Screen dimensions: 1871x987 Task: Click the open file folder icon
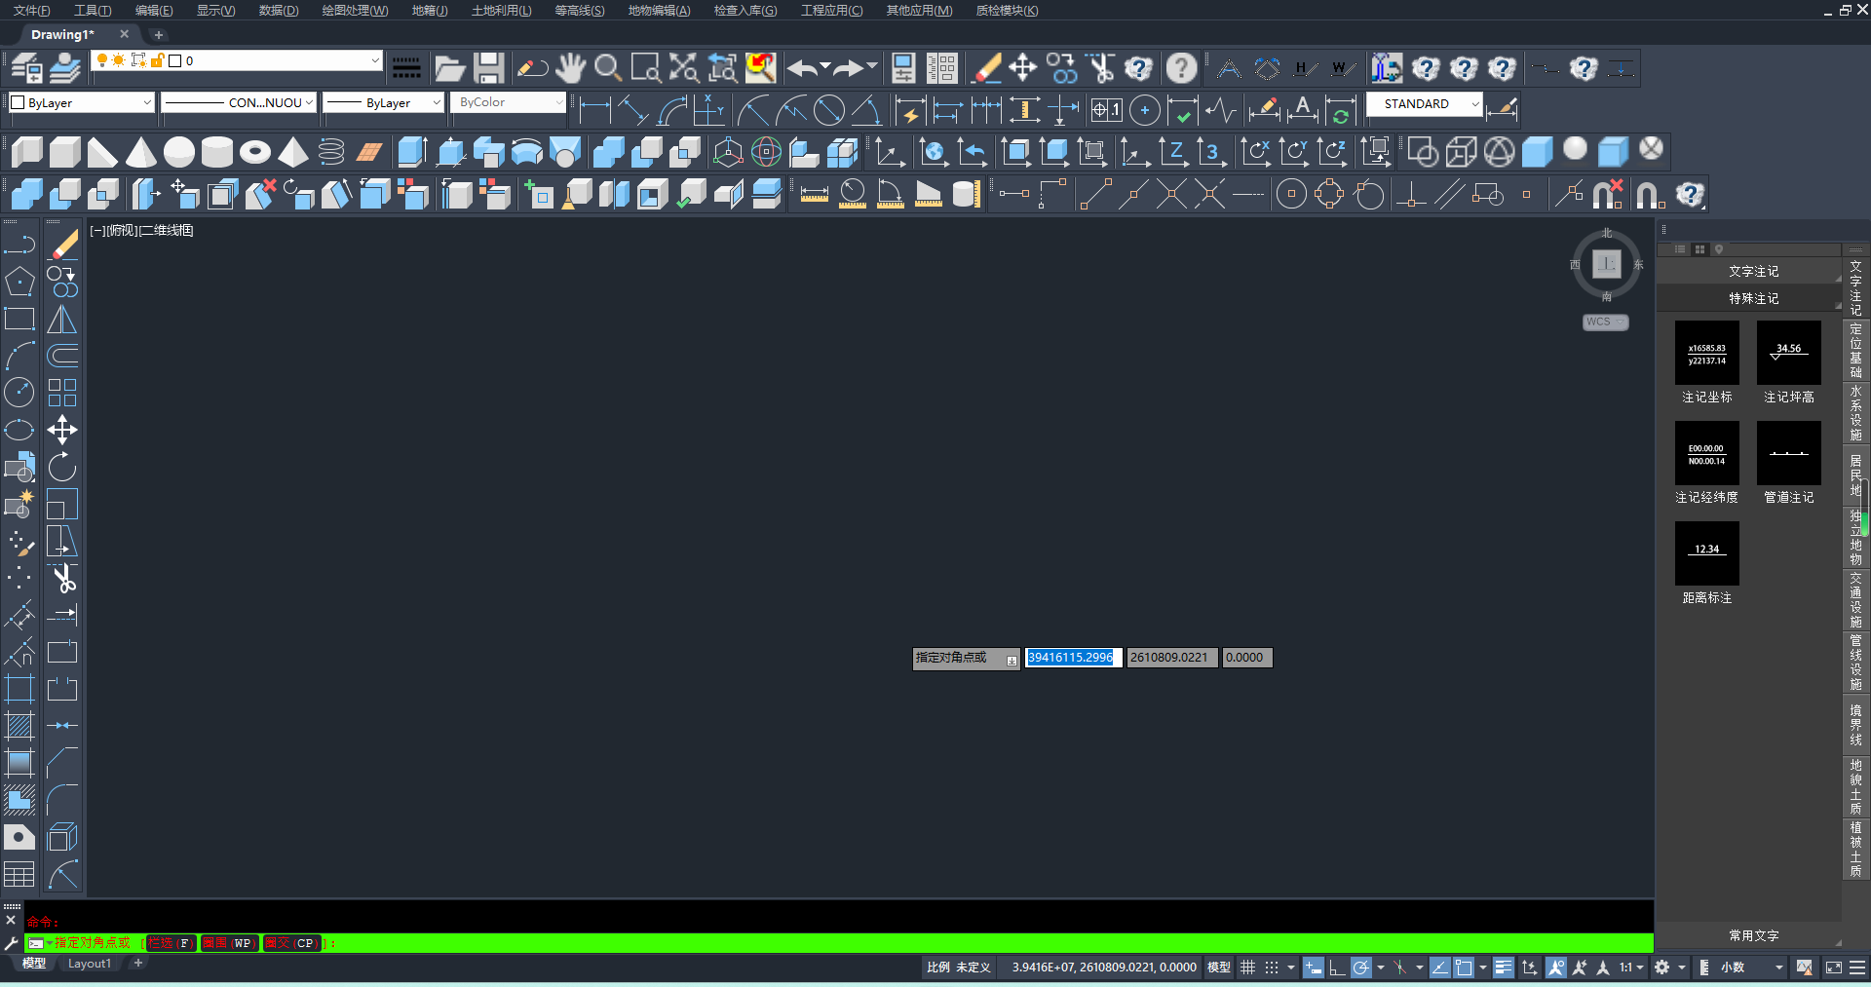click(449, 68)
